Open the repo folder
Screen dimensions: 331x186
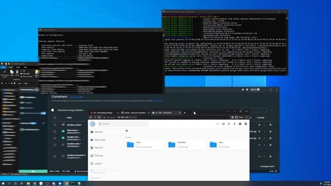click(227, 145)
